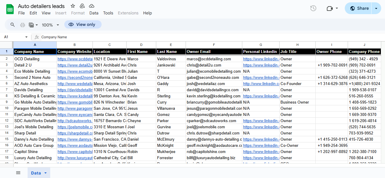Click the video camera meeting icon
The width and height of the screenshot is (385, 178).
330,9
